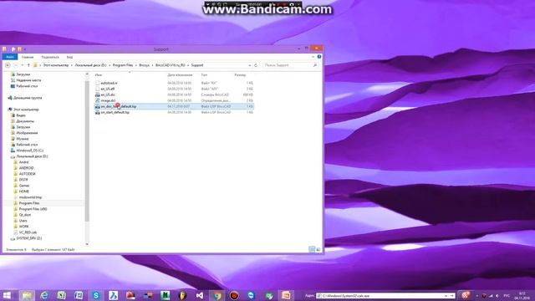Viewport: 535px width, 301px height.
Task: Click Локальный диск (D:) breadcrumb
Action: coord(90,65)
